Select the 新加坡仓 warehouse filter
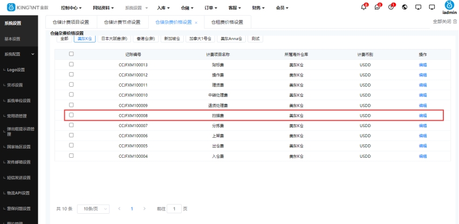459x224 pixels. [172, 39]
